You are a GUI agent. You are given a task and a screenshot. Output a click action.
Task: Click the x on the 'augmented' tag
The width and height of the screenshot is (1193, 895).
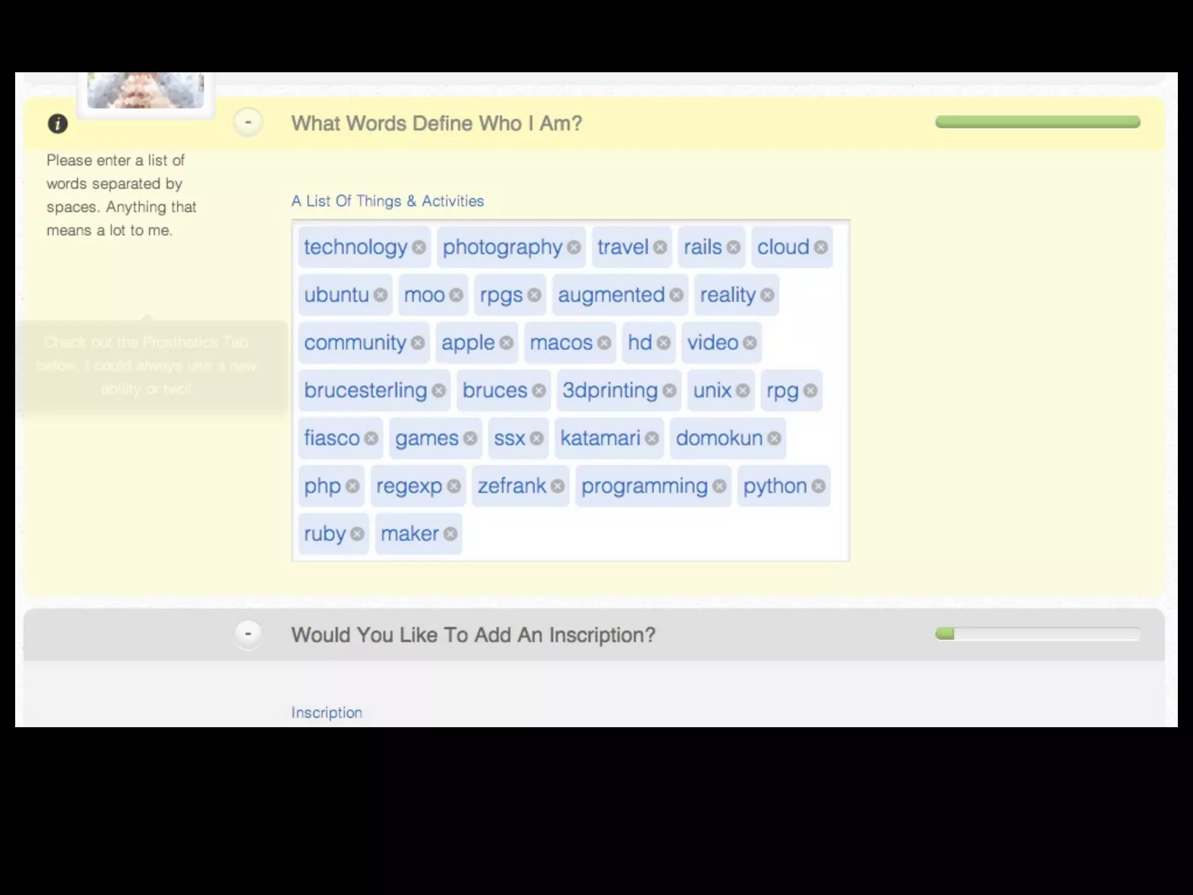pyautogui.click(x=676, y=295)
